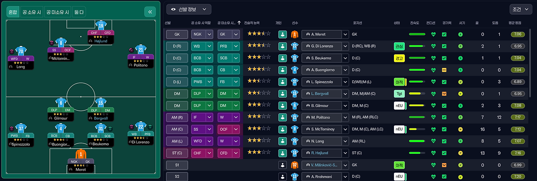Switch to the 혼합 pitch view tab
This screenshot has height=181, width=537.
[13, 12]
